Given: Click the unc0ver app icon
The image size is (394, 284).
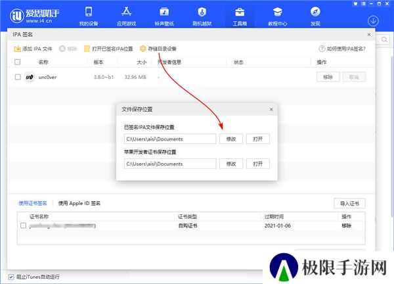Looking at the screenshot, I should (30, 77).
